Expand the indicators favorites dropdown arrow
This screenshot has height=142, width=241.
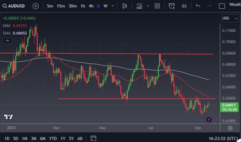pyautogui.click(x=148, y=6)
